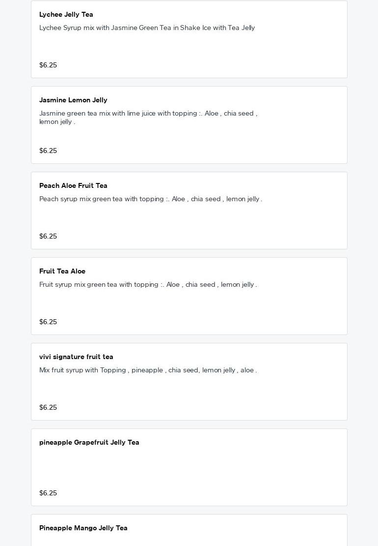Click the pineapple Grapefruit Jelly Tea price
The width and height of the screenshot is (378, 546).
pyautogui.click(x=48, y=493)
